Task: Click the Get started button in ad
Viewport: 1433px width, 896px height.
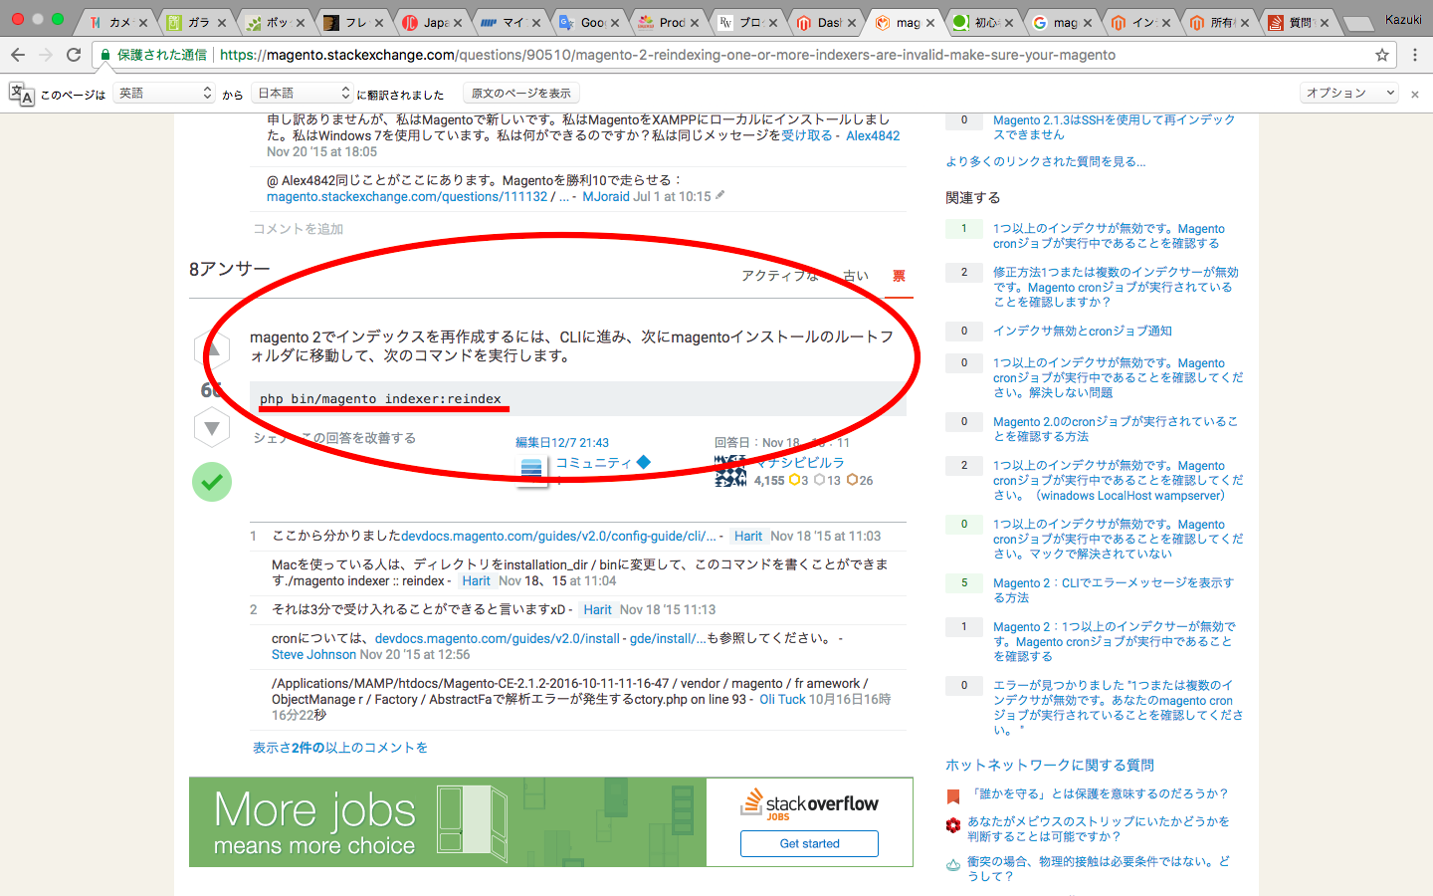Action: tap(809, 843)
